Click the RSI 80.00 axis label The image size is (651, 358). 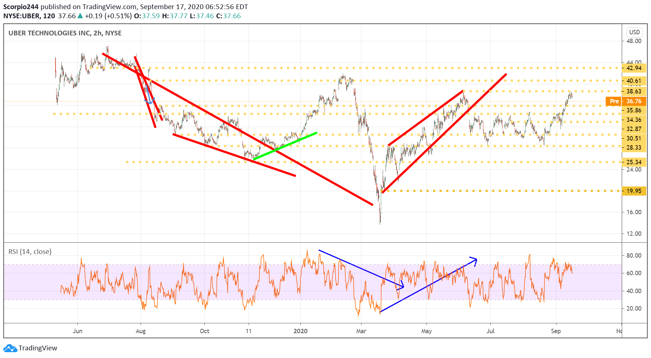pyautogui.click(x=634, y=255)
